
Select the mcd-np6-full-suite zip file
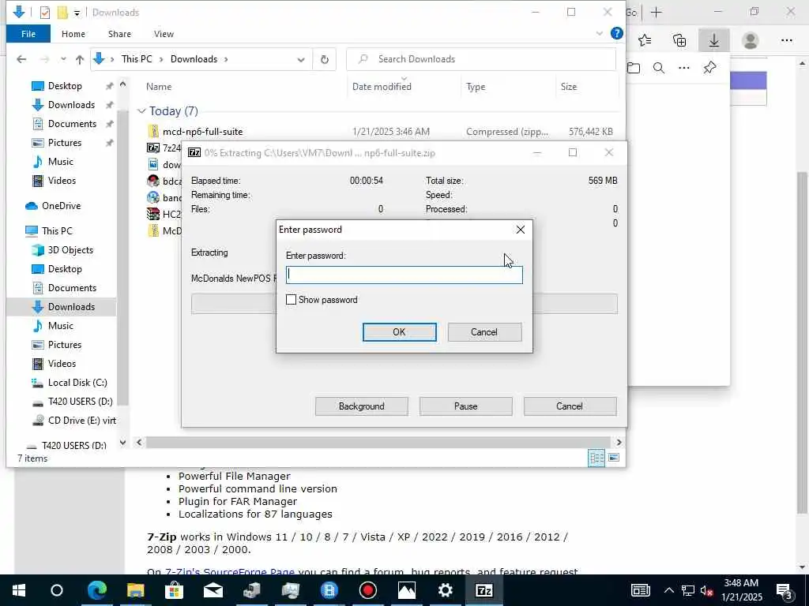[202, 132]
